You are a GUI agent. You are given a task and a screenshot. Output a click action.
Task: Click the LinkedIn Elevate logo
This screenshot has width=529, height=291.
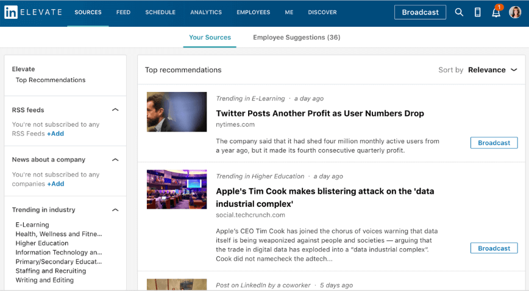pos(33,12)
